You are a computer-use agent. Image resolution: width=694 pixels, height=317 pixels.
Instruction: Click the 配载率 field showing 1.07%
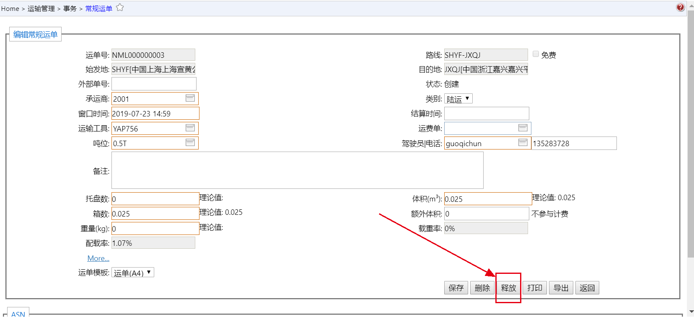tap(153, 243)
